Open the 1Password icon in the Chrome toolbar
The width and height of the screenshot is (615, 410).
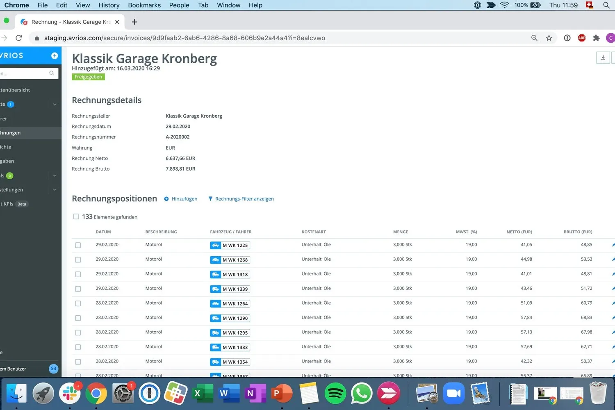(567, 38)
